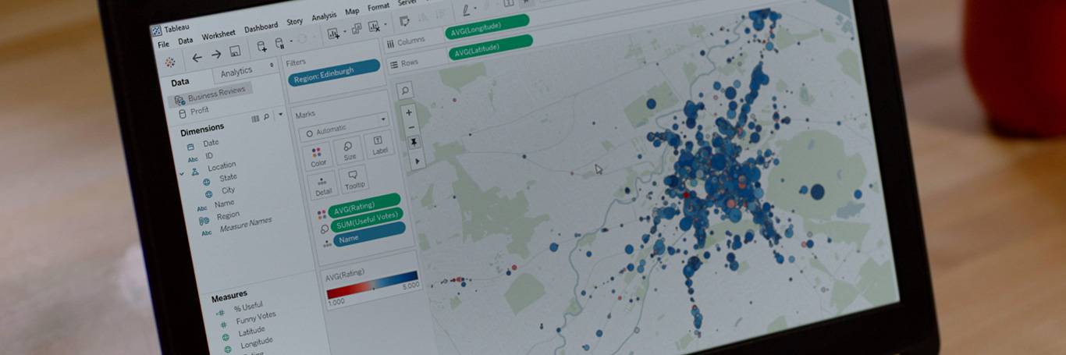Screen dimensions: 1066x355
Task: Click the forward arrow to redo
Action: point(216,55)
